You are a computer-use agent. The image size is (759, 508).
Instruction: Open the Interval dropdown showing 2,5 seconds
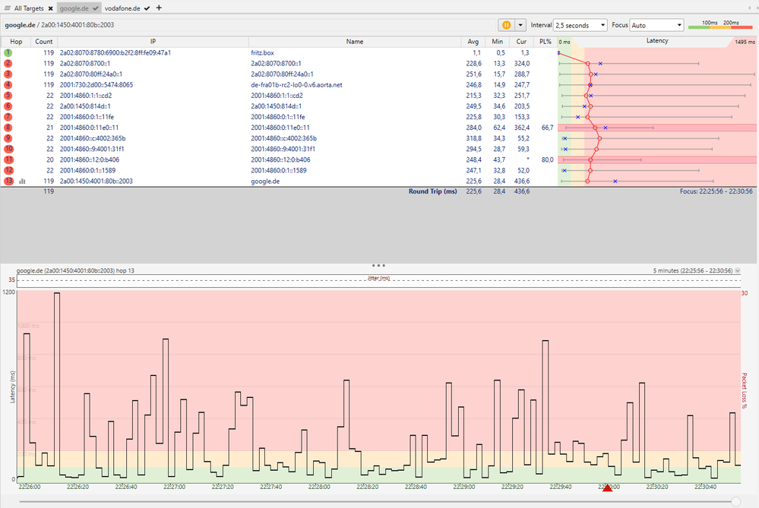[x=580, y=25]
